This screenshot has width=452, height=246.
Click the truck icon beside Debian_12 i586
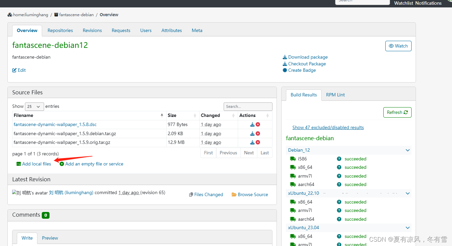tap(293, 159)
